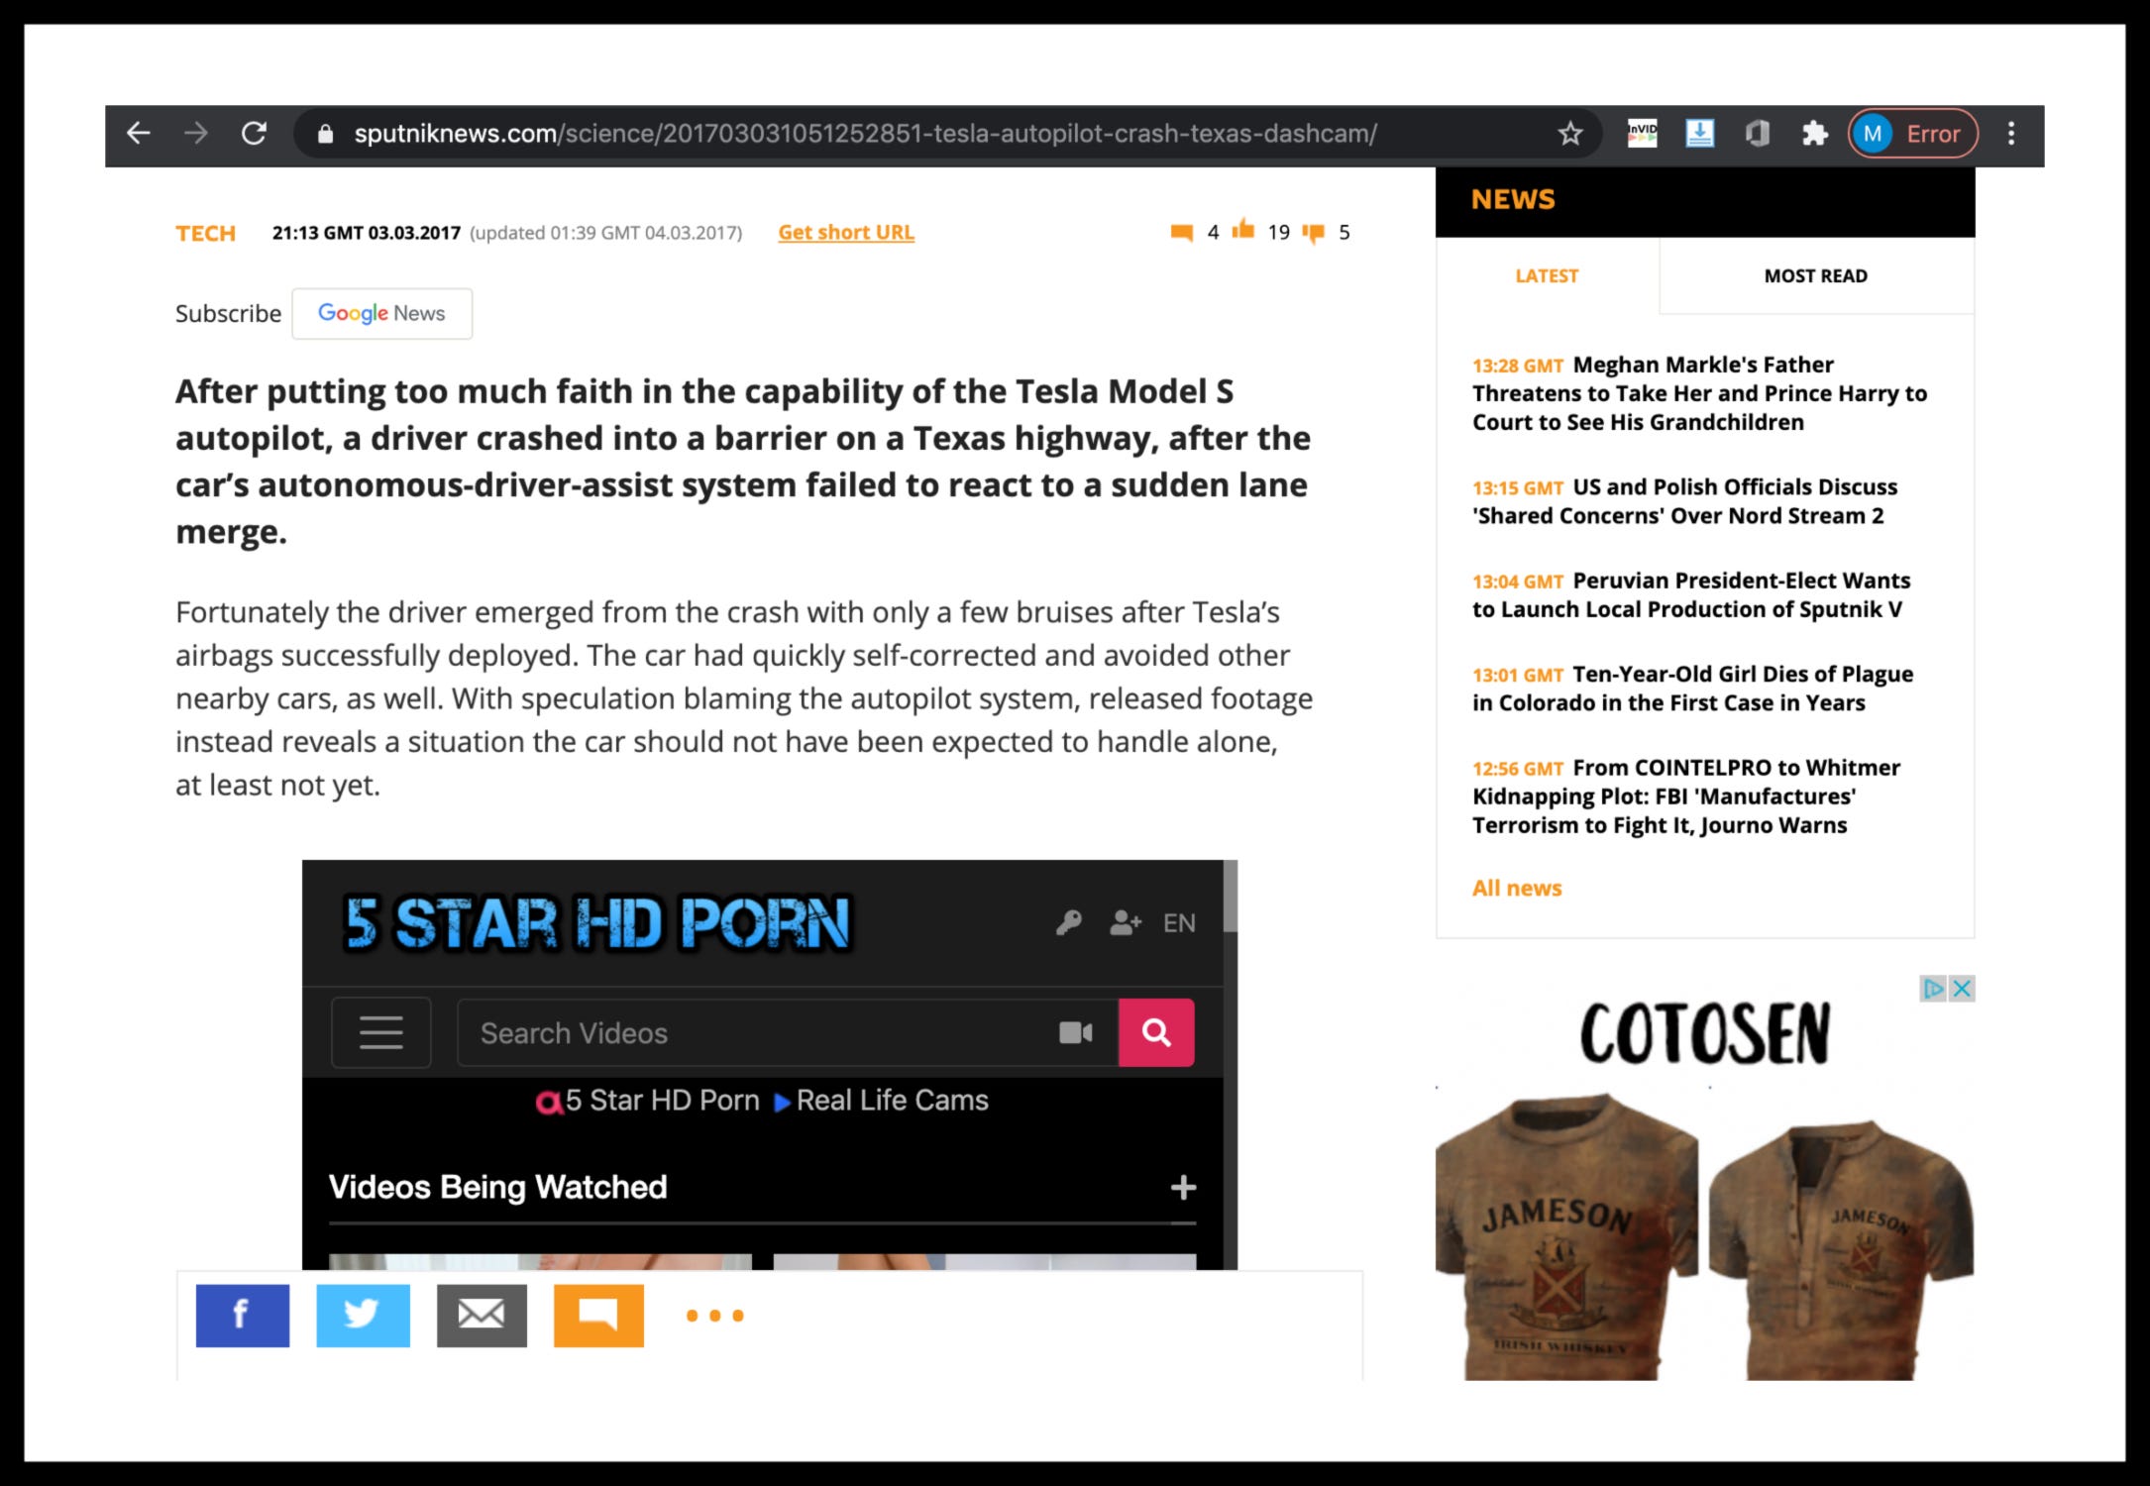Click the All news link

point(1517,889)
